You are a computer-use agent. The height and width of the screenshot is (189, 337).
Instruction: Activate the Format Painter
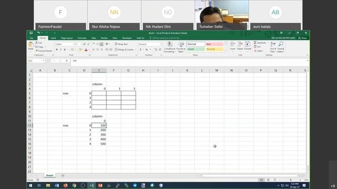pyautogui.click(x=44, y=51)
